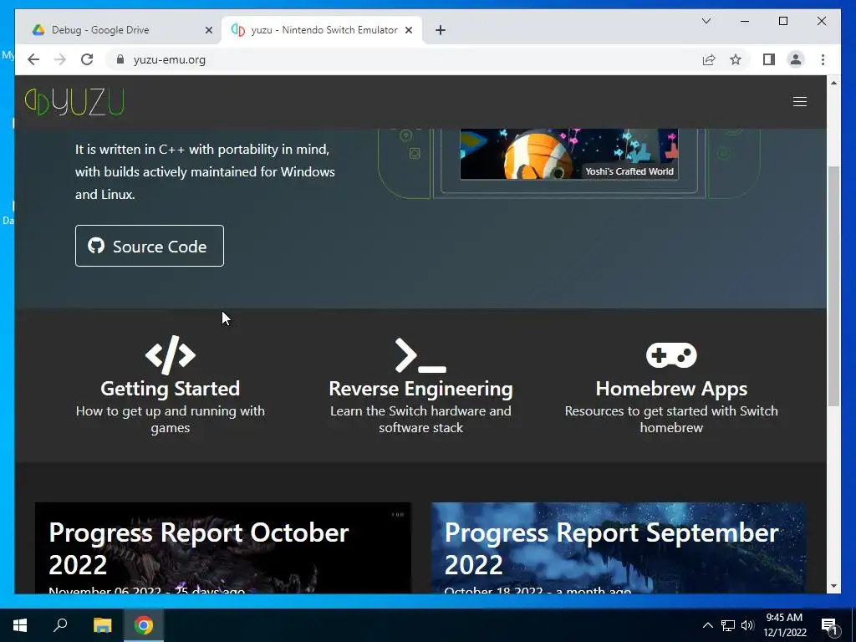Open the taskbar clock showing 9:45 AM
Screen dimensions: 856x642
[784, 625]
